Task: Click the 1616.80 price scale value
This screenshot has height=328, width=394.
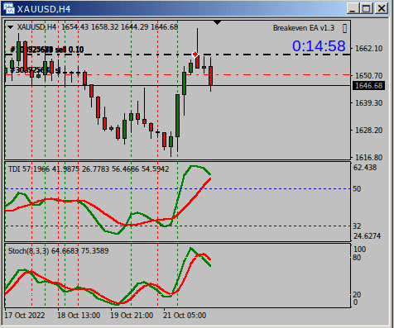Action: coord(368,158)
